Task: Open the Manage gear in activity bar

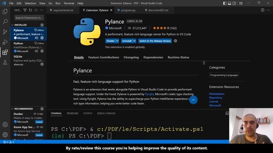Action: (5, 135)
